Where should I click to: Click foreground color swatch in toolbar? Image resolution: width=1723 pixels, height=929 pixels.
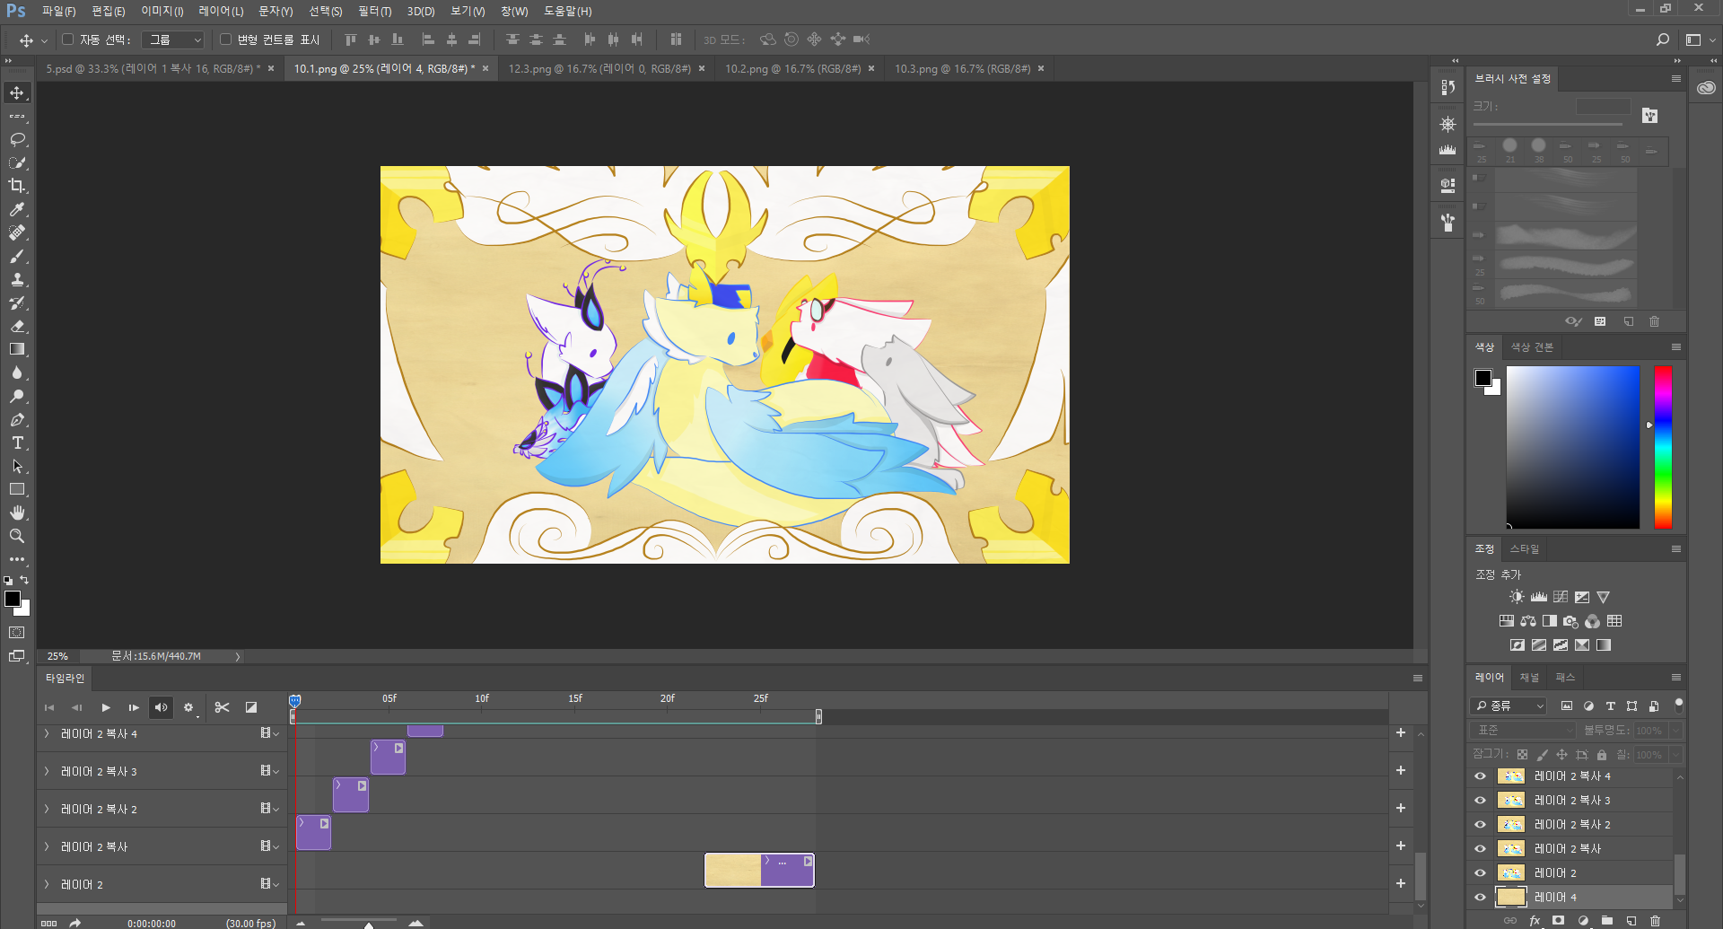coord(13,599)
